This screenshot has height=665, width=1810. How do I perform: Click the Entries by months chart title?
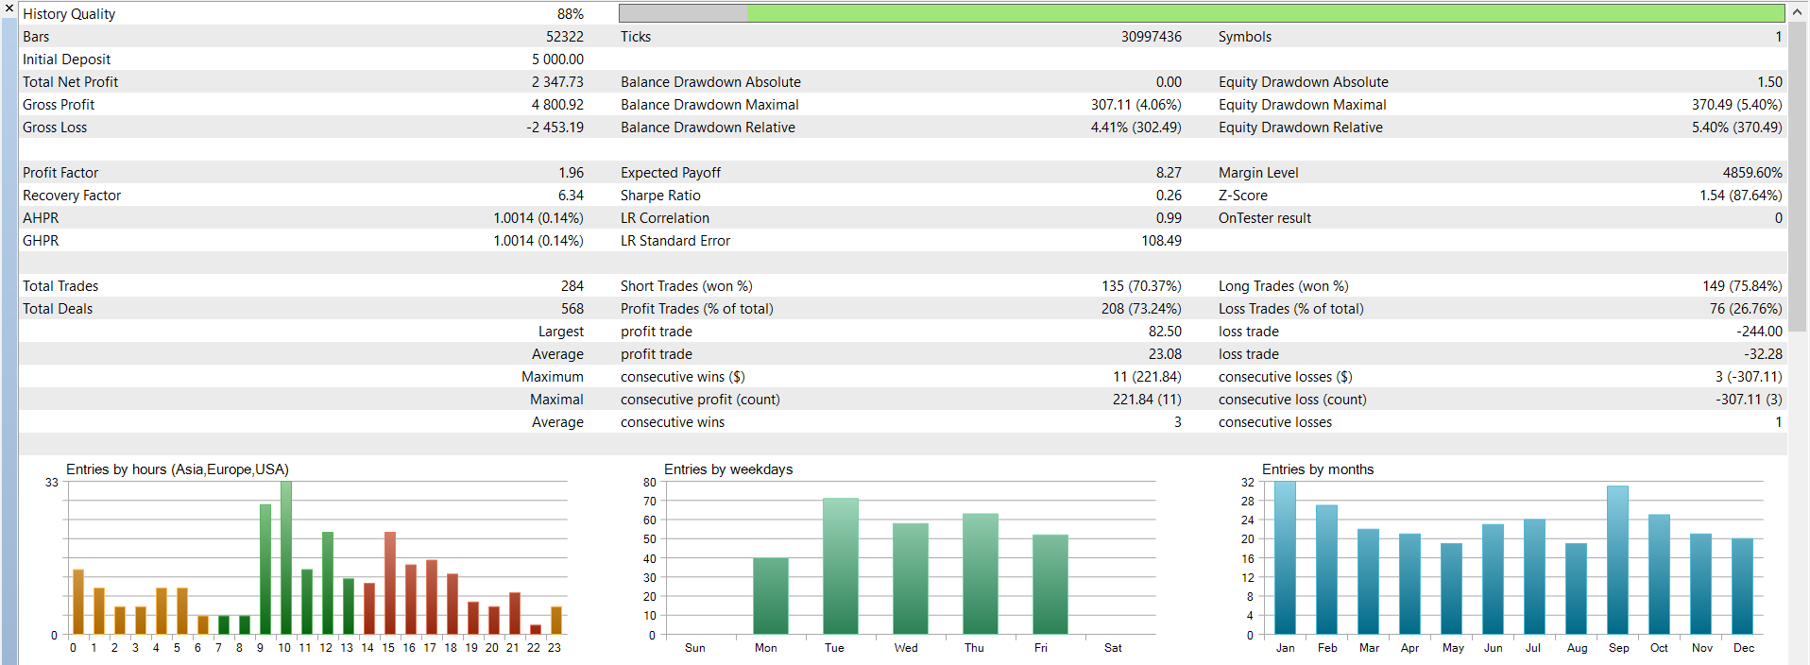pos(1318,469)
